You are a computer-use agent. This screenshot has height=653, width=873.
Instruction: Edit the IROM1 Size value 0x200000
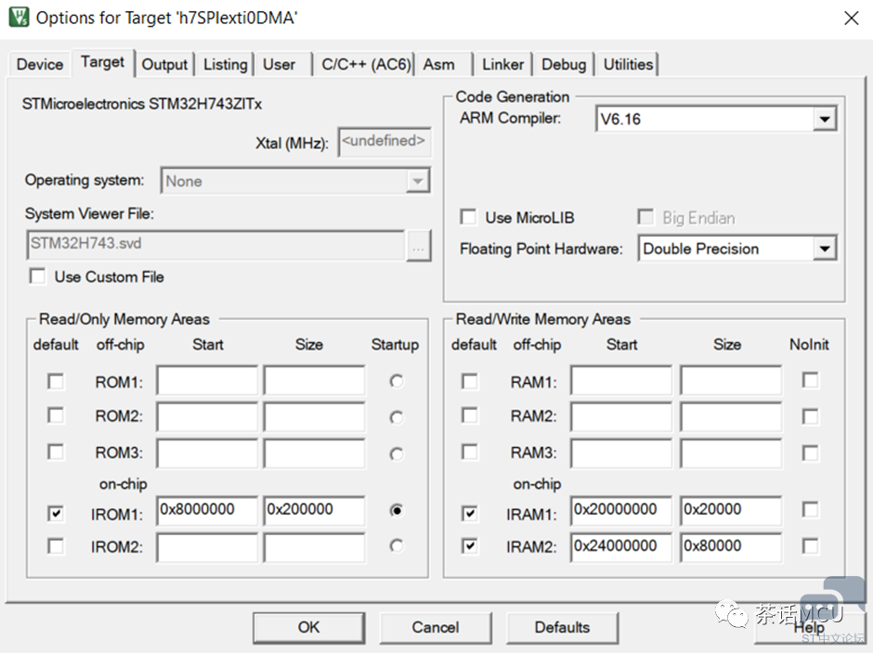315,510
